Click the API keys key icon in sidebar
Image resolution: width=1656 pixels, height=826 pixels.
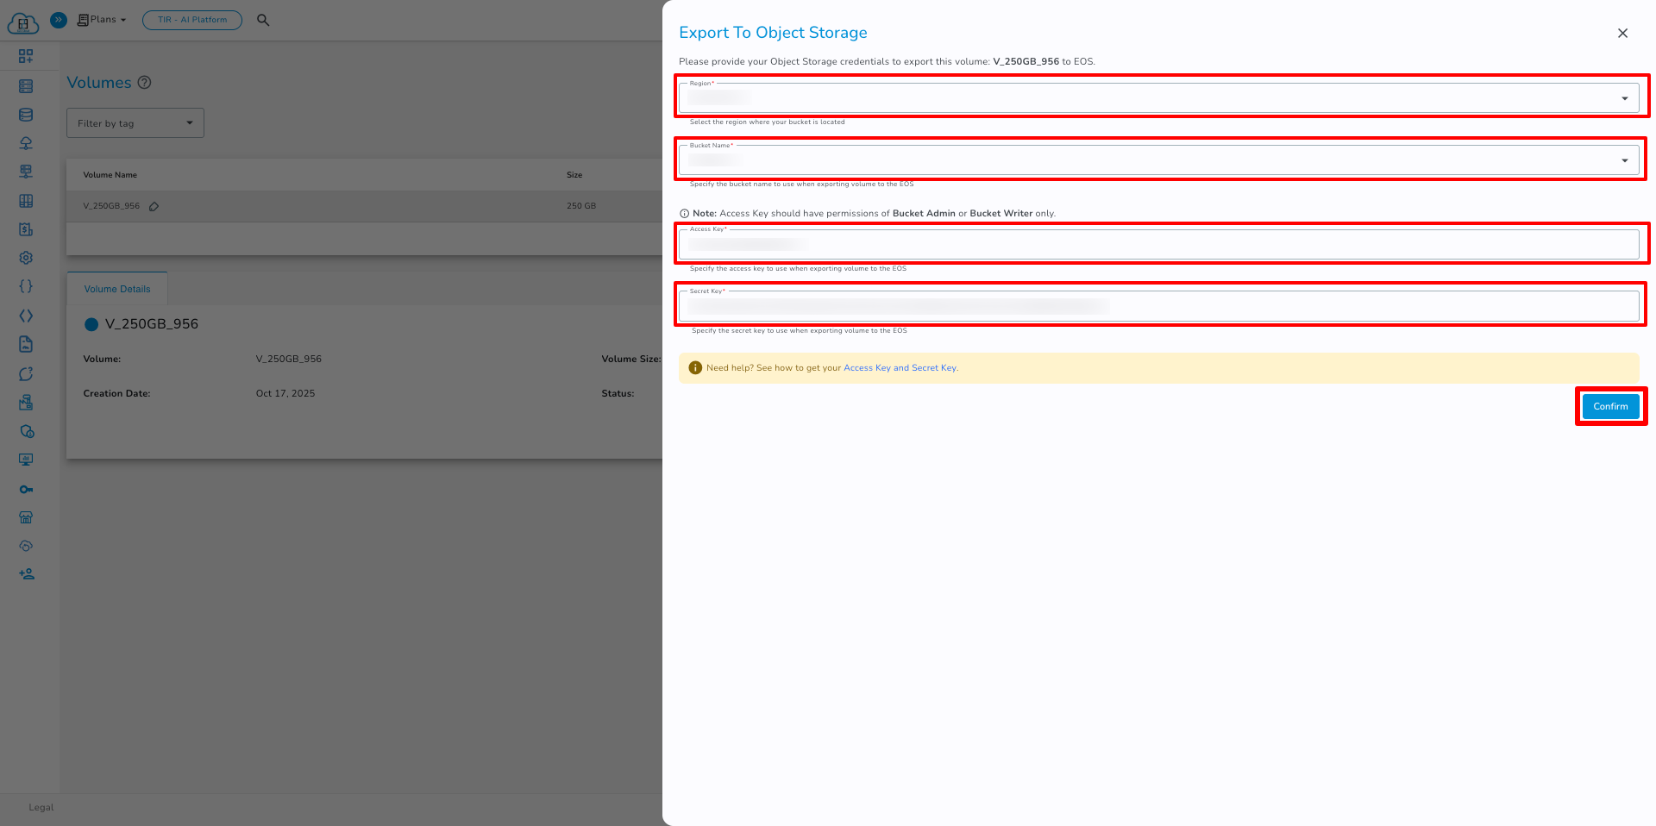[x=27, y=489]
